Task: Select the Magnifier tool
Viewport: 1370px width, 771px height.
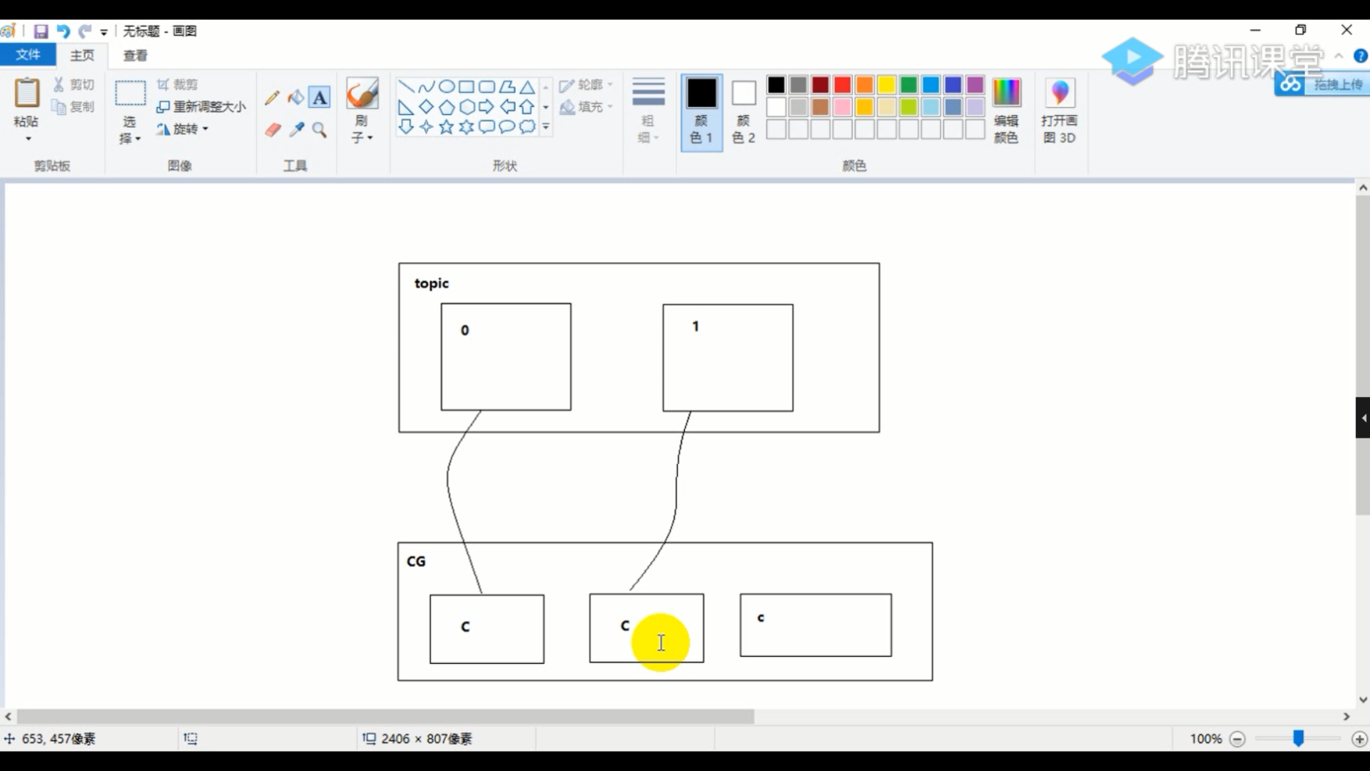Action: click(320, 130)
